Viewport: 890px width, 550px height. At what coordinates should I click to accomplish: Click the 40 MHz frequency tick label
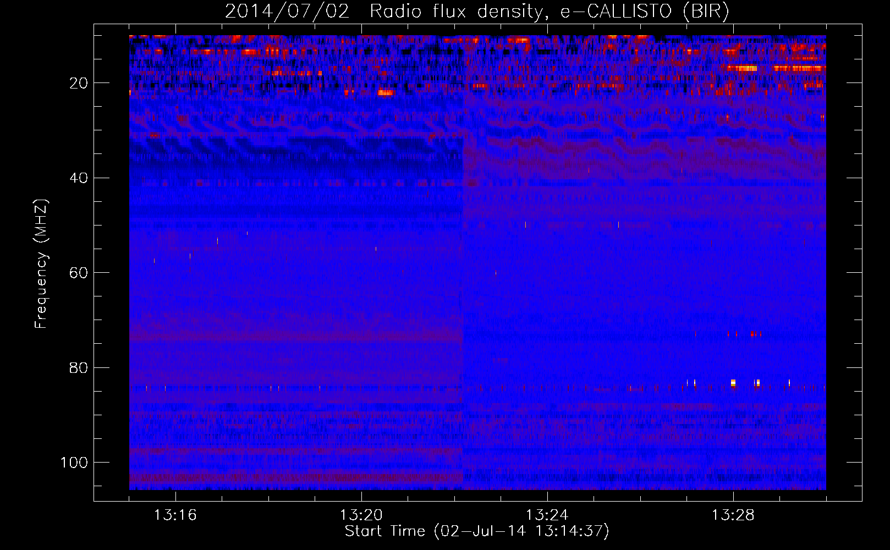(x=79, y=178)
